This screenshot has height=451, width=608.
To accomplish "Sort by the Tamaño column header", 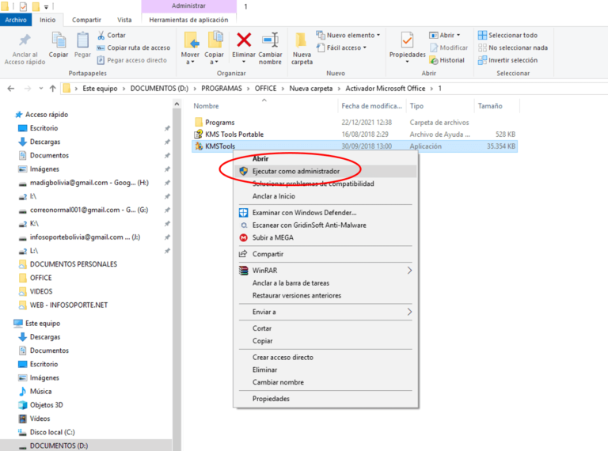I will (x=490, y=106).
